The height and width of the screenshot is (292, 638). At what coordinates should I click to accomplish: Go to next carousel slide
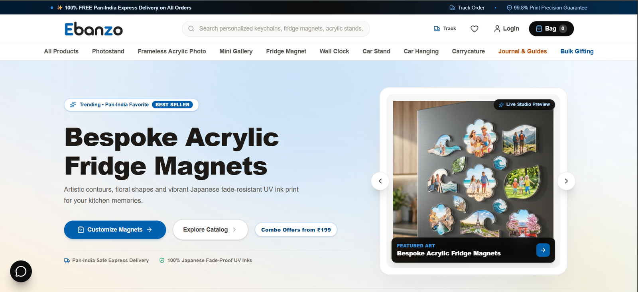coord(566,181)
